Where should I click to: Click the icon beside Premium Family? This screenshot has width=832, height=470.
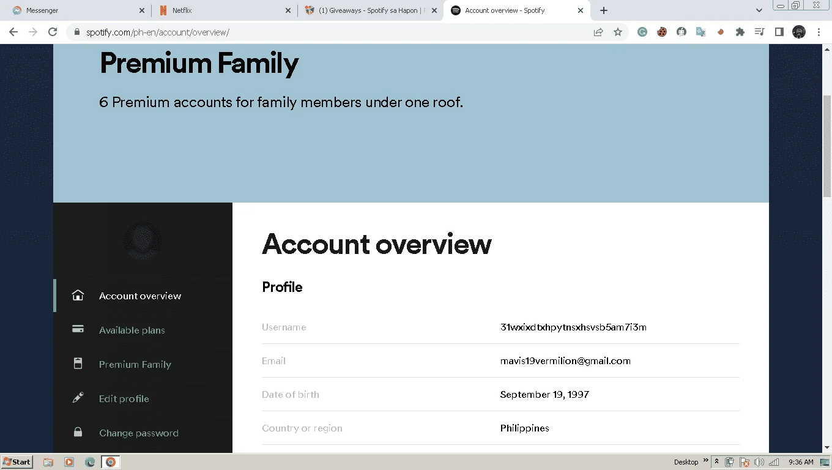[78, 364]
